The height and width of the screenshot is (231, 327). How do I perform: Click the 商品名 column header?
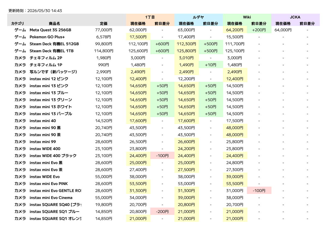pyautogui.click(x=55, y=24)
